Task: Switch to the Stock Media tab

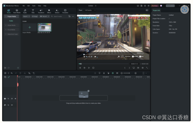Action: tap(17, 11)
